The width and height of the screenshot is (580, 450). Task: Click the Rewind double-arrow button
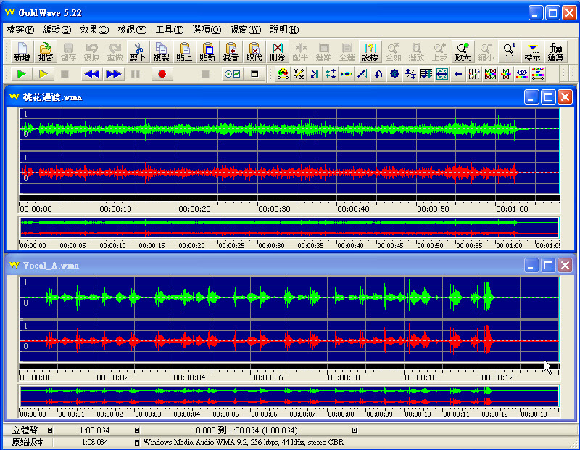click(x=91, y=74)
